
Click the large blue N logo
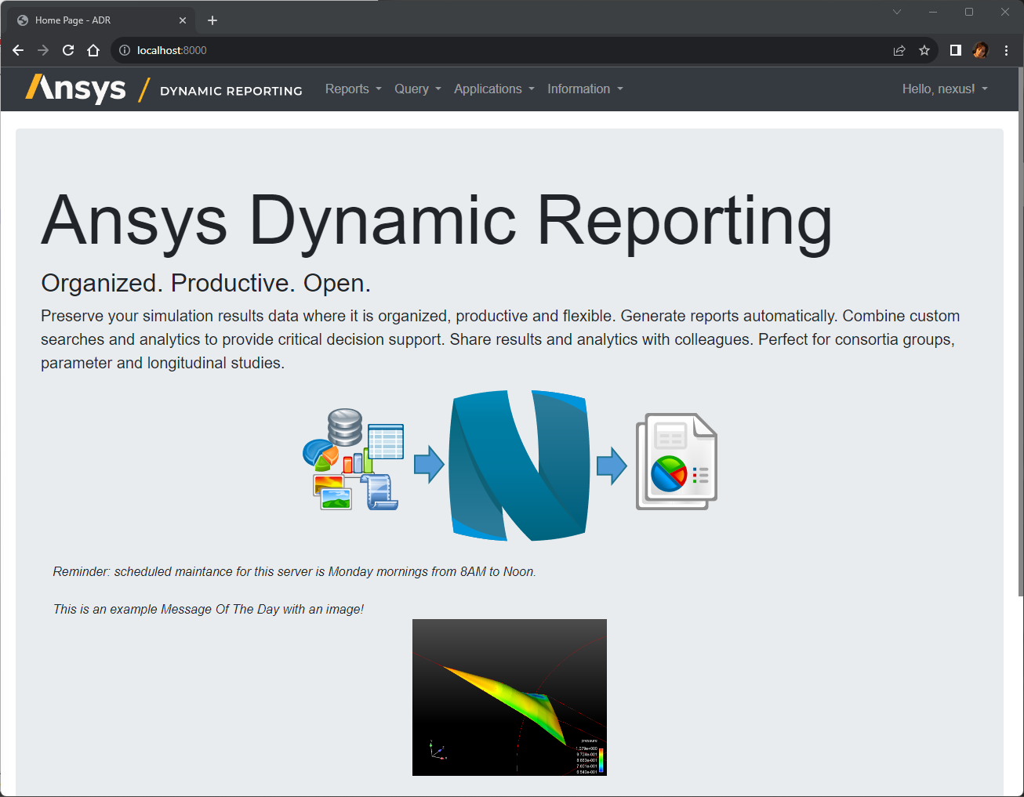[518, 466]
